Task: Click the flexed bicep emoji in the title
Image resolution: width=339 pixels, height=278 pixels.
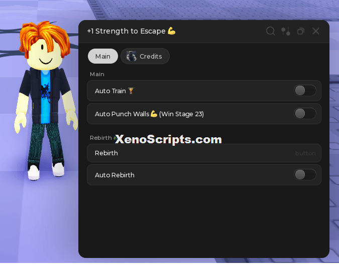Action: (172, 31)
